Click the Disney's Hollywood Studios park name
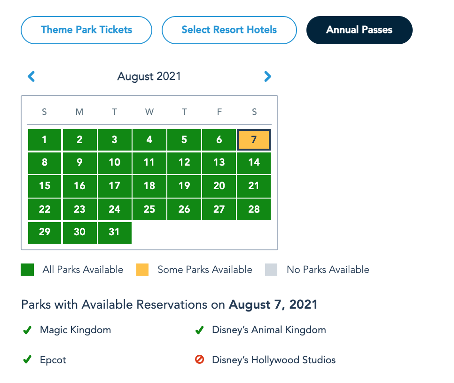The image size is (454, 383). [274, 360]
